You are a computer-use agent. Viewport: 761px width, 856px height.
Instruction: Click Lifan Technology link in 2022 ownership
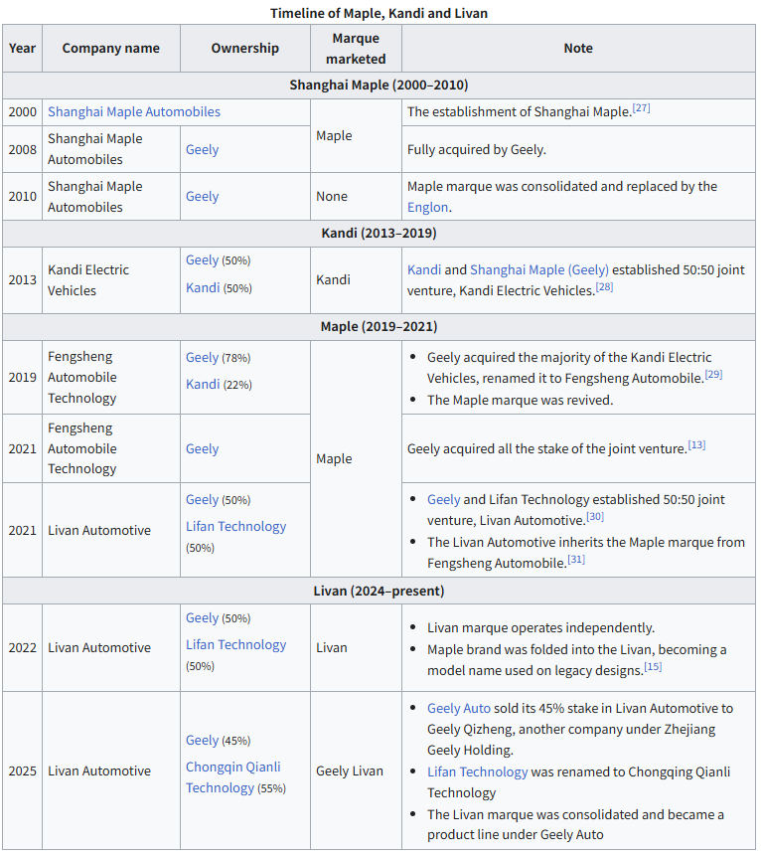[235, 645]
